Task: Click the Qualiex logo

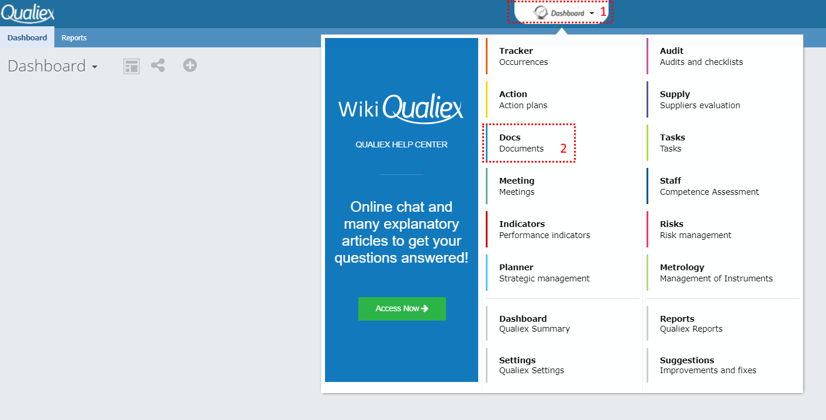Action: 27,13
